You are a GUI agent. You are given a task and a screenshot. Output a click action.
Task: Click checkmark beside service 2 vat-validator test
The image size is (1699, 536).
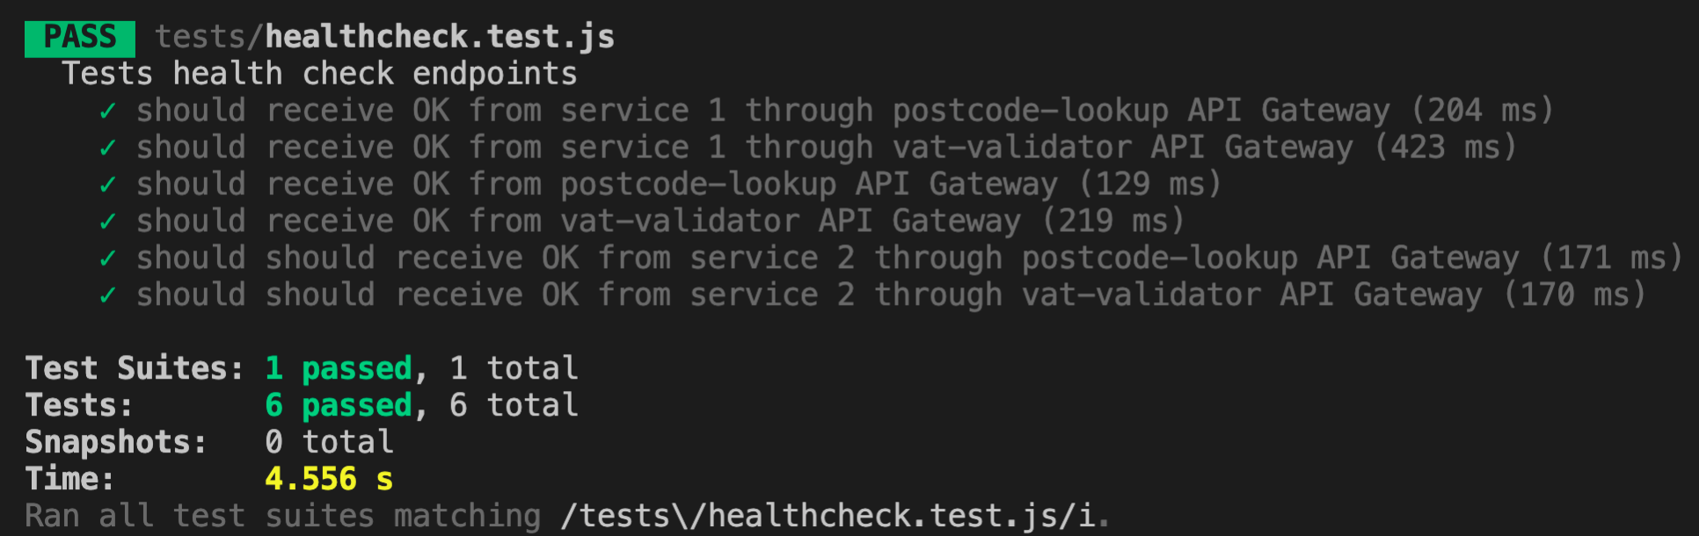[108, 296]
